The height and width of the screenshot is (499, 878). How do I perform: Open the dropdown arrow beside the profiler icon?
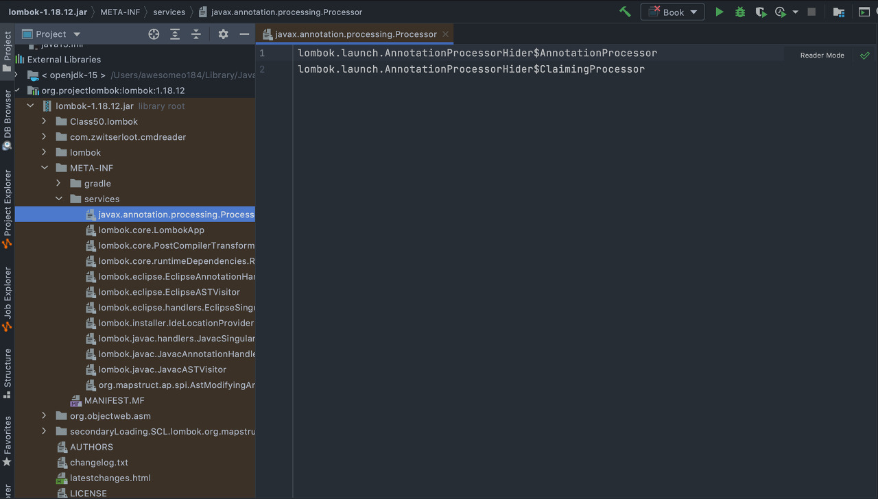(795, 12)
